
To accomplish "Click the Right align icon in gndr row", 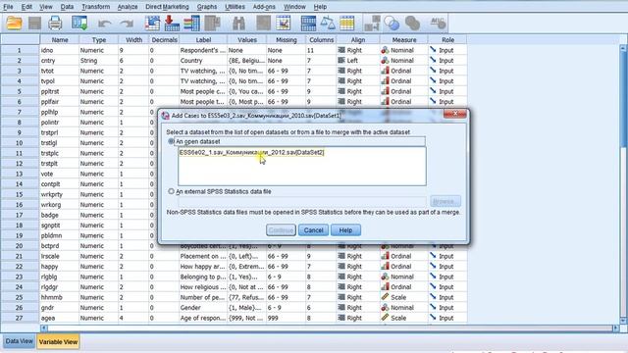I will pyautogui.click(x=341, y=307).
